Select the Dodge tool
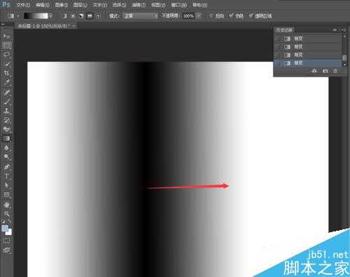 (x=7, y=157)
